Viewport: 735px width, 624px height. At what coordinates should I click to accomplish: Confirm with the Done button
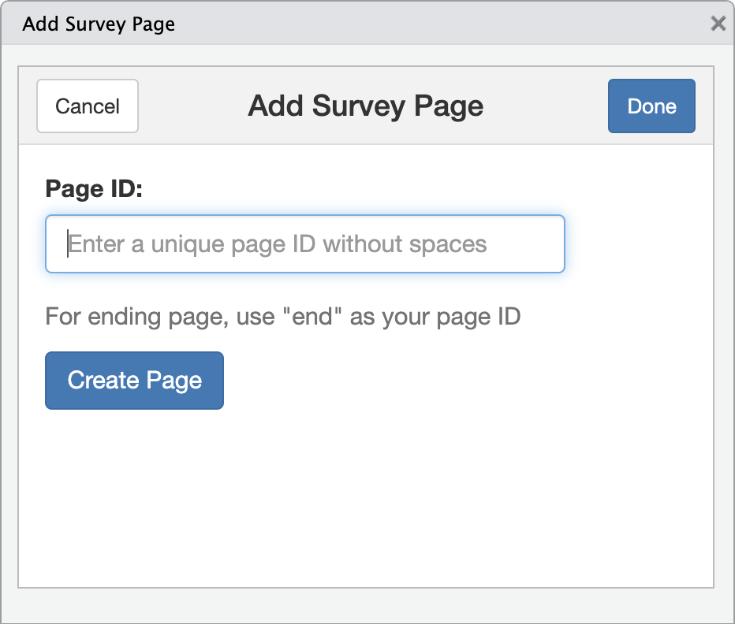(651, 106)
